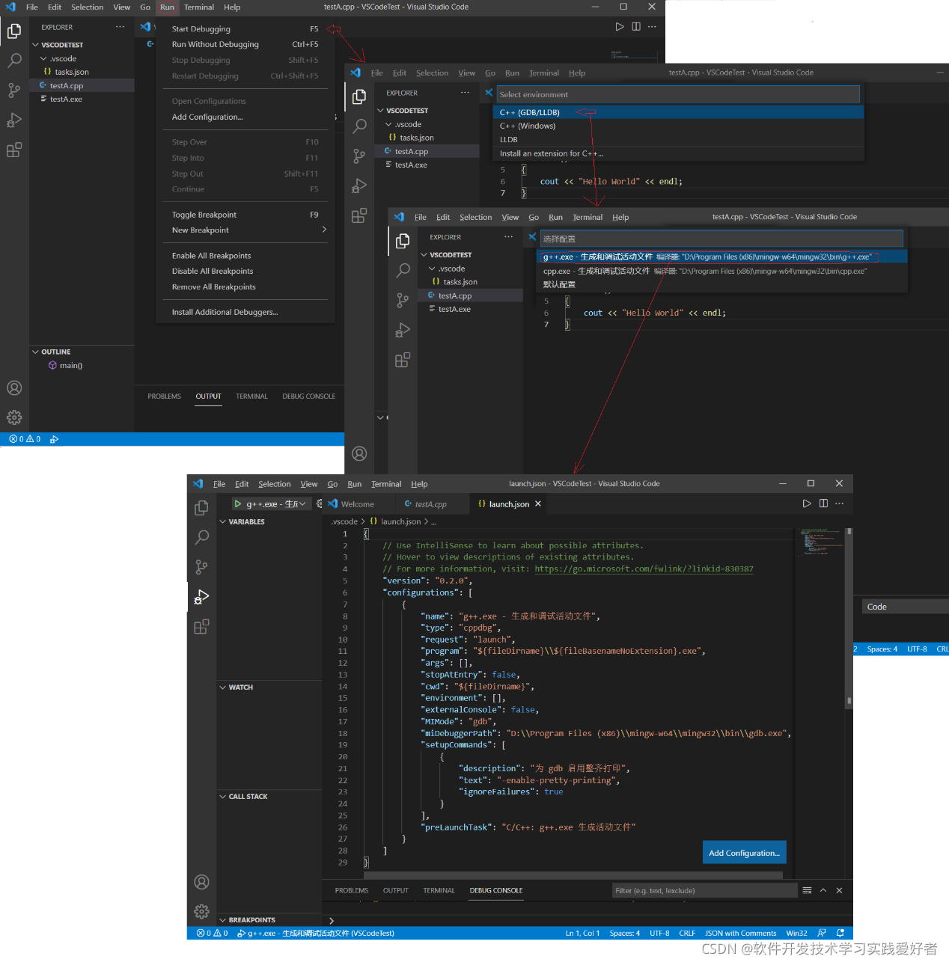Click Install Additional Debuggers... entry
The width and height of the screenshot is (949, 962).
click(x=245, y=312)
